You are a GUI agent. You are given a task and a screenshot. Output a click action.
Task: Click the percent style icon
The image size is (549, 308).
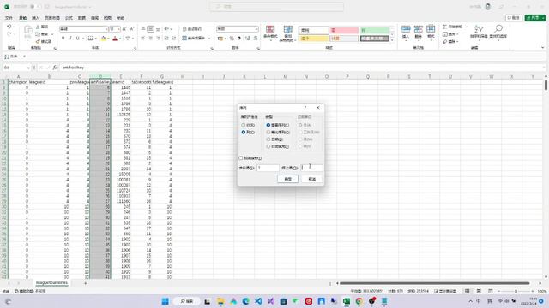232,38
